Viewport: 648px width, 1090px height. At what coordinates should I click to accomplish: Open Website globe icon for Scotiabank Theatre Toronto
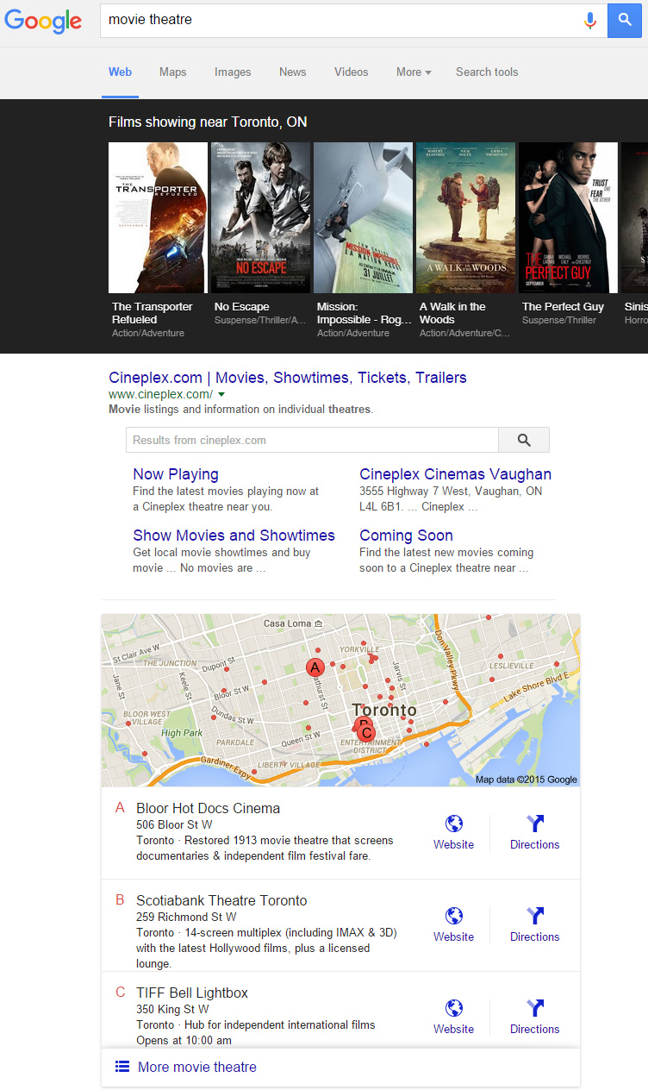(x=453, y=916)
